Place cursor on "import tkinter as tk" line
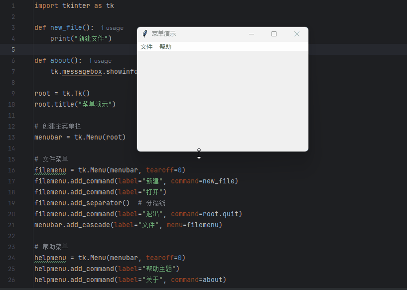 coord(74,5)
